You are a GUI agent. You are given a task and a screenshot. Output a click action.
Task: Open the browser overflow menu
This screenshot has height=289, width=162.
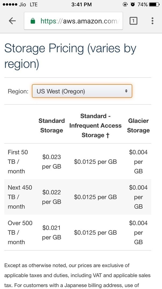click(152, 21)
